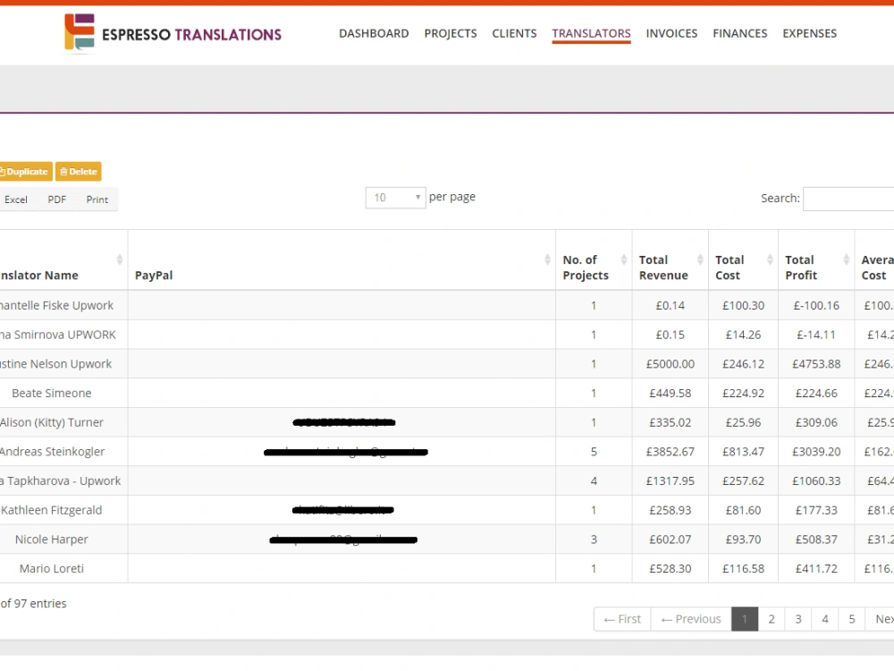The height and width of the screenshot is (671, 894).
Task: Focus the Search input field
Action: (x=848, y=199)
